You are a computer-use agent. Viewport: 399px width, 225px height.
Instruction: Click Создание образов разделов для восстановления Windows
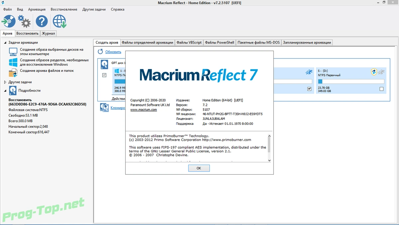[54, 62]
